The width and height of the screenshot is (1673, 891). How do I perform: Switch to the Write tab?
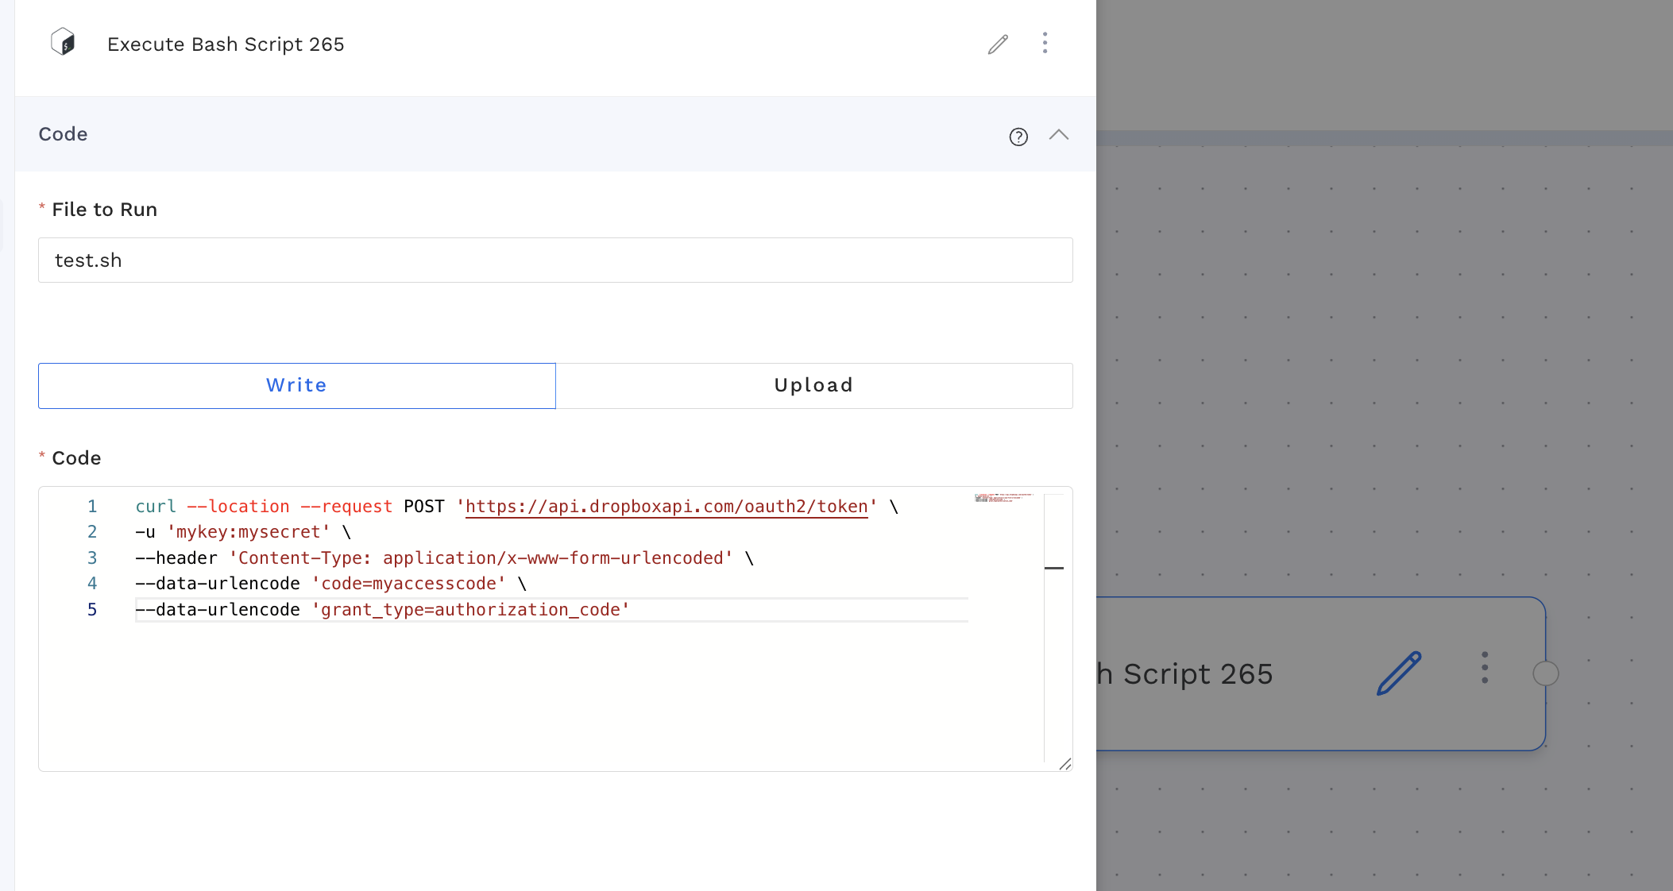(x=296, y=386)
